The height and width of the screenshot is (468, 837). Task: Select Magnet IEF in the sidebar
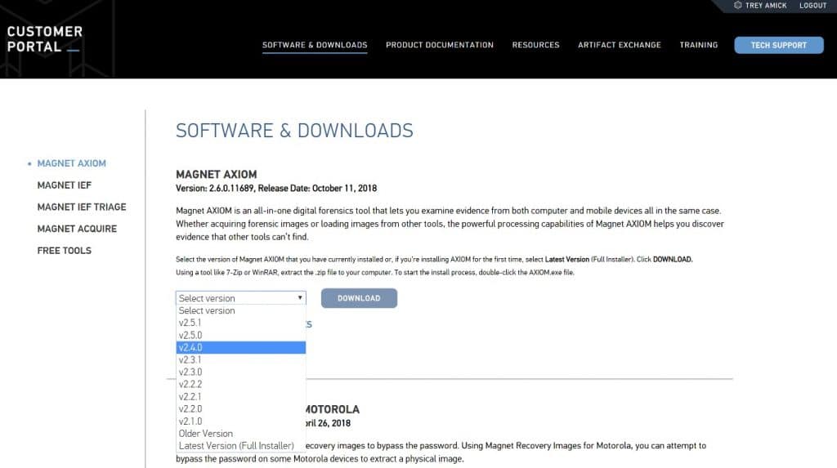click(64, 185)
